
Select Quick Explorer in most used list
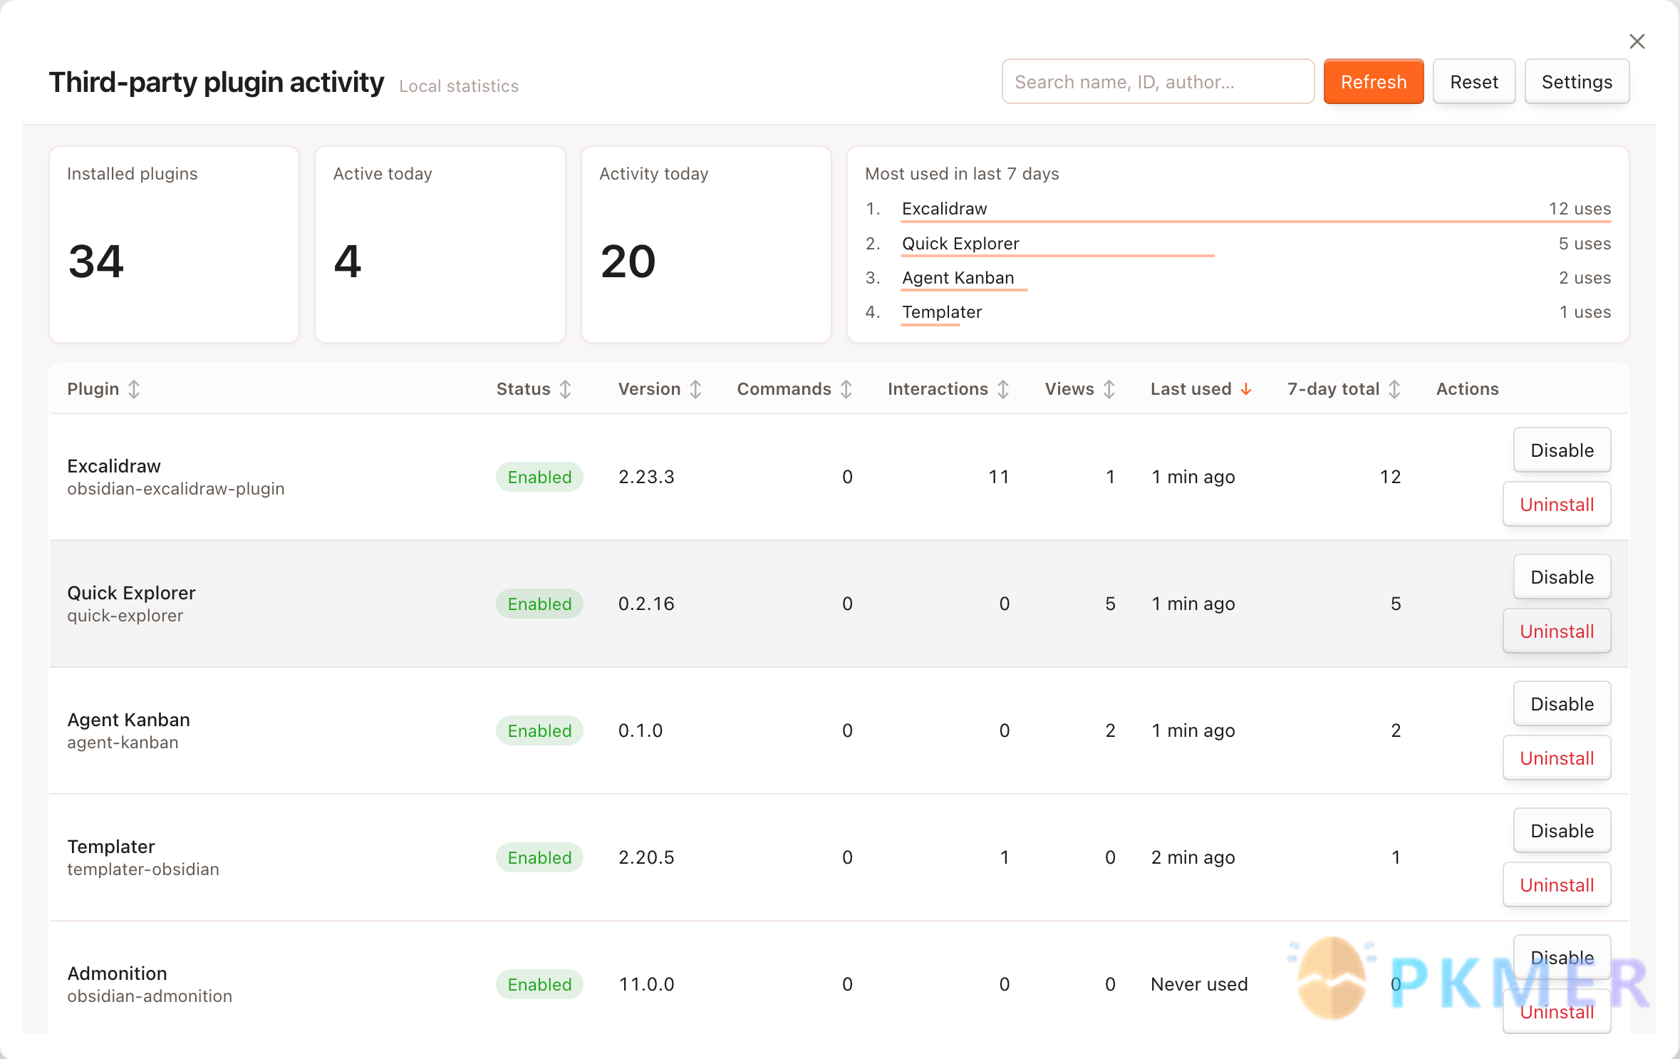[x=960, y=244]
